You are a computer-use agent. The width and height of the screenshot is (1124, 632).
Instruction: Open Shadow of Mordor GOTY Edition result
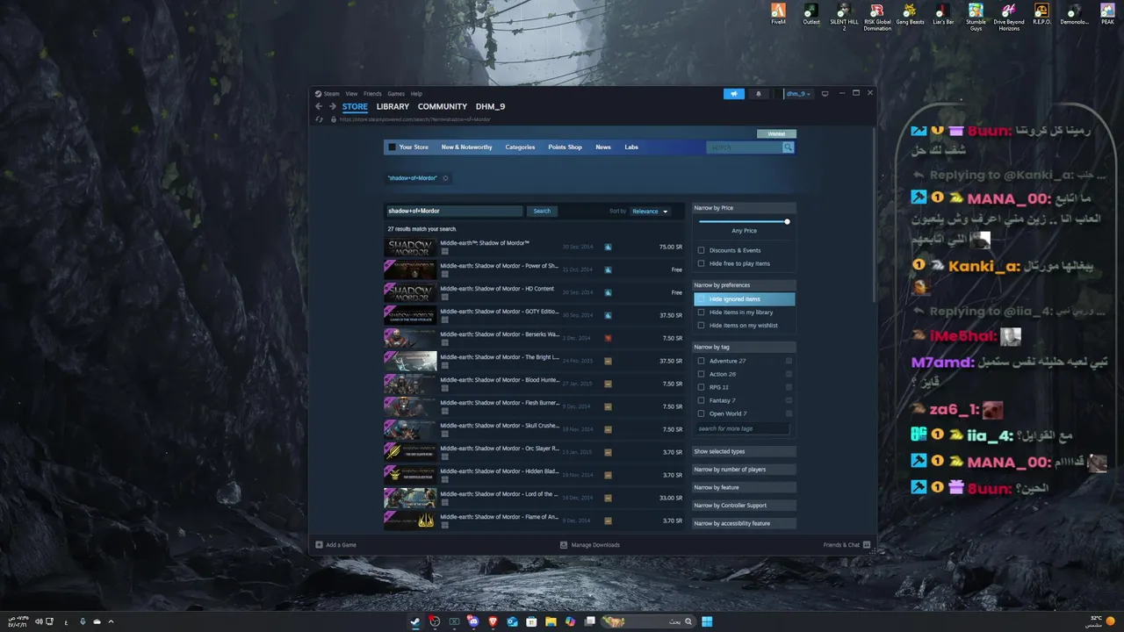[x=534, y=315]
